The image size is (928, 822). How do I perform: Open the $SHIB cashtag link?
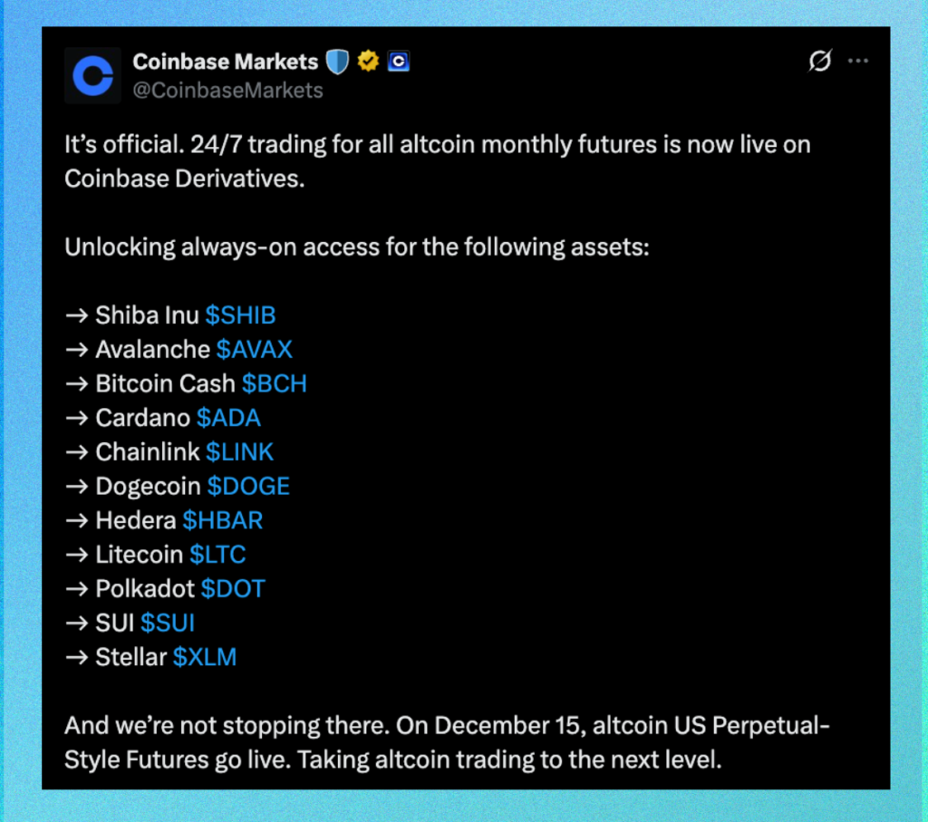pyautogui.click(x=240, y=315)
